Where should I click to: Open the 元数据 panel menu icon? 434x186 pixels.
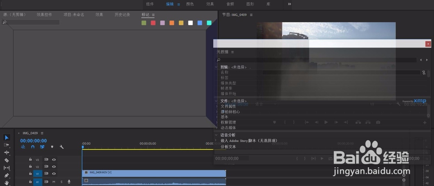click(233, 52)
